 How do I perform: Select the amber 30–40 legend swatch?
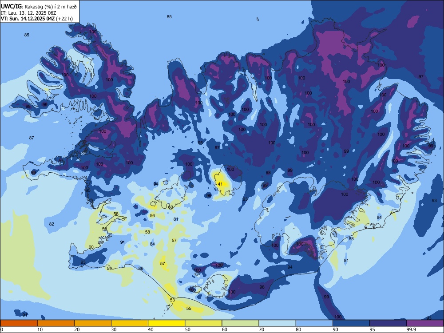click(130, 323)
